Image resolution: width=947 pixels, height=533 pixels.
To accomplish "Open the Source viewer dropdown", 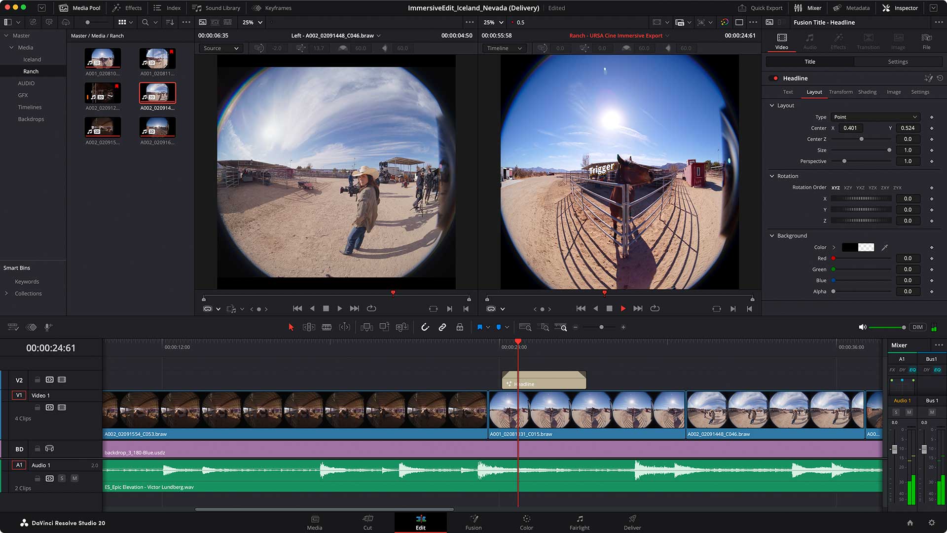I will pos(220,48).
